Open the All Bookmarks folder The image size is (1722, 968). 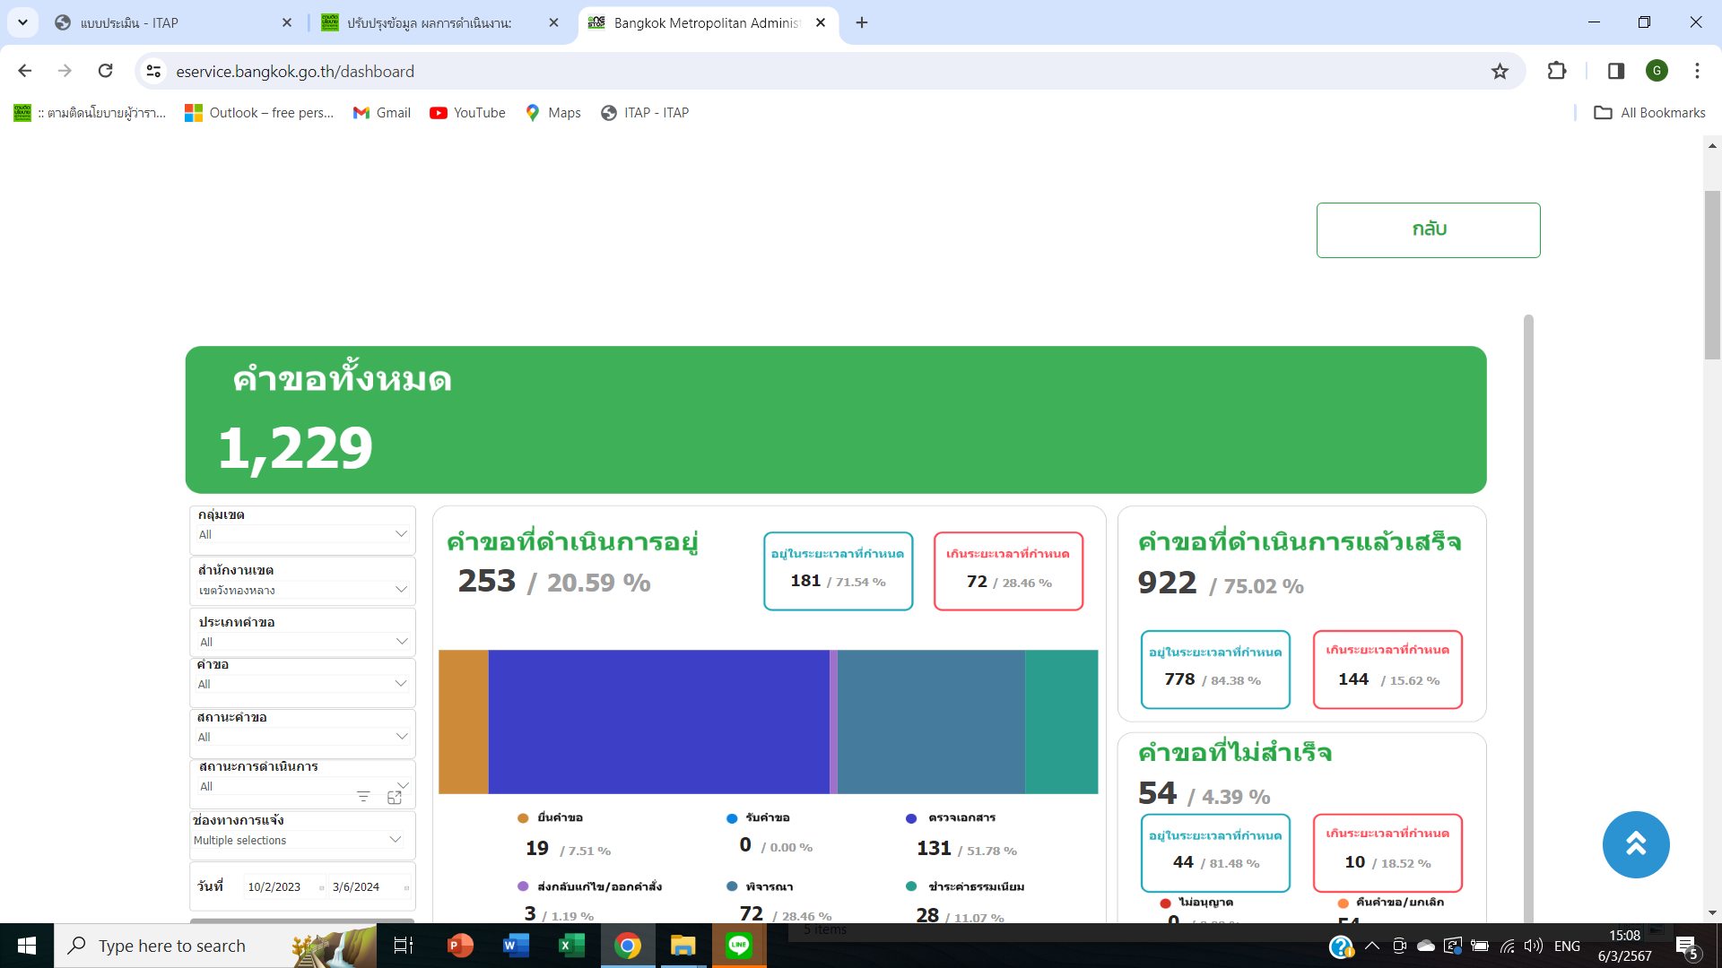(1650, 113)
